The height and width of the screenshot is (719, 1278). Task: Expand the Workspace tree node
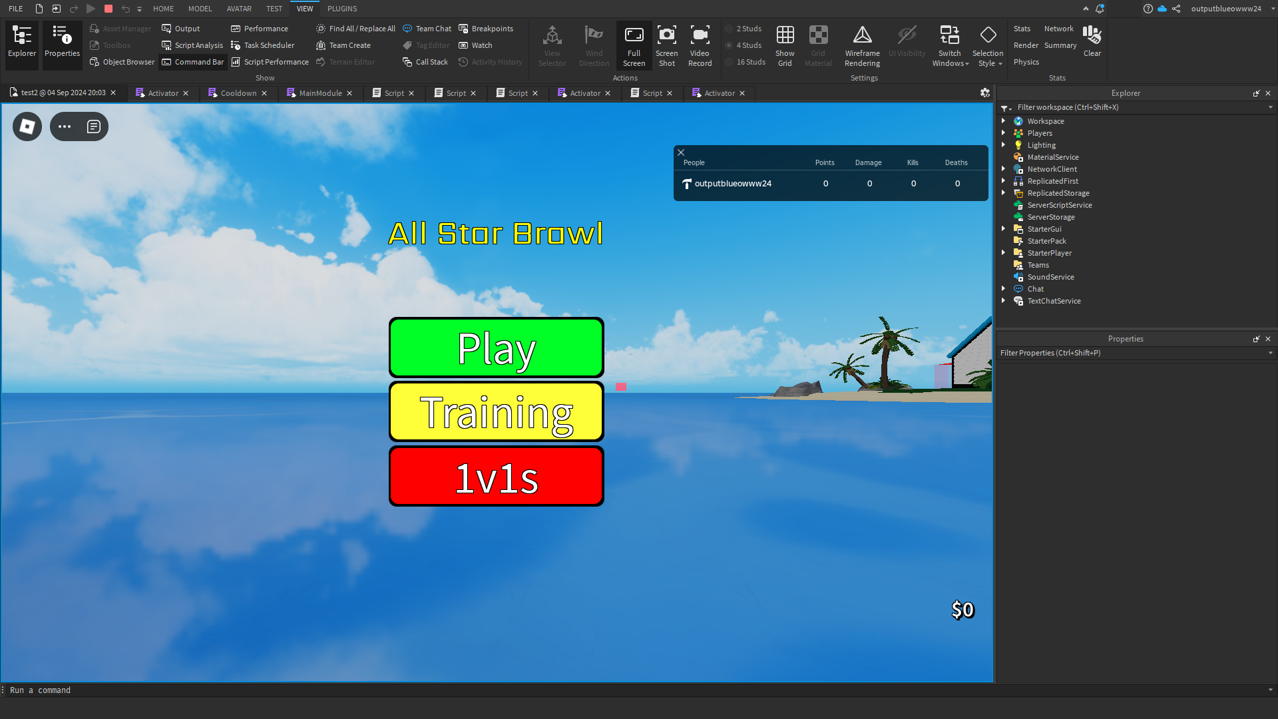pyautogui.click(x=1003, y=121)
